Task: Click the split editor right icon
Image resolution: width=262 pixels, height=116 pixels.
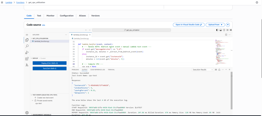Action: point(226,35)
